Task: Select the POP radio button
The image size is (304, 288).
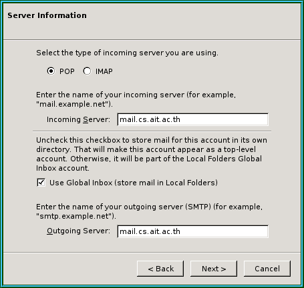Action: (x=51, y=71)
